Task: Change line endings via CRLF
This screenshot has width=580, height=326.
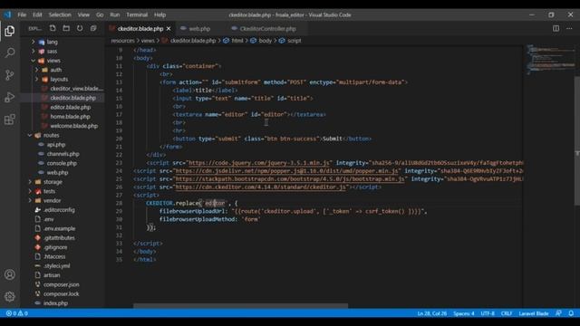Action: [x=507, y=313]
